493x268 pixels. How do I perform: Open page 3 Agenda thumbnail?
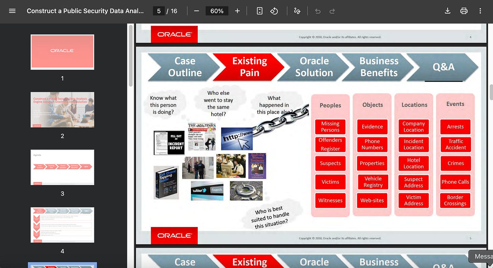click(62, 167)
